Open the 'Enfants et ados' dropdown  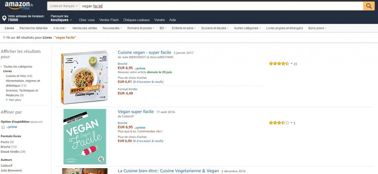click(x=184, y=28)
